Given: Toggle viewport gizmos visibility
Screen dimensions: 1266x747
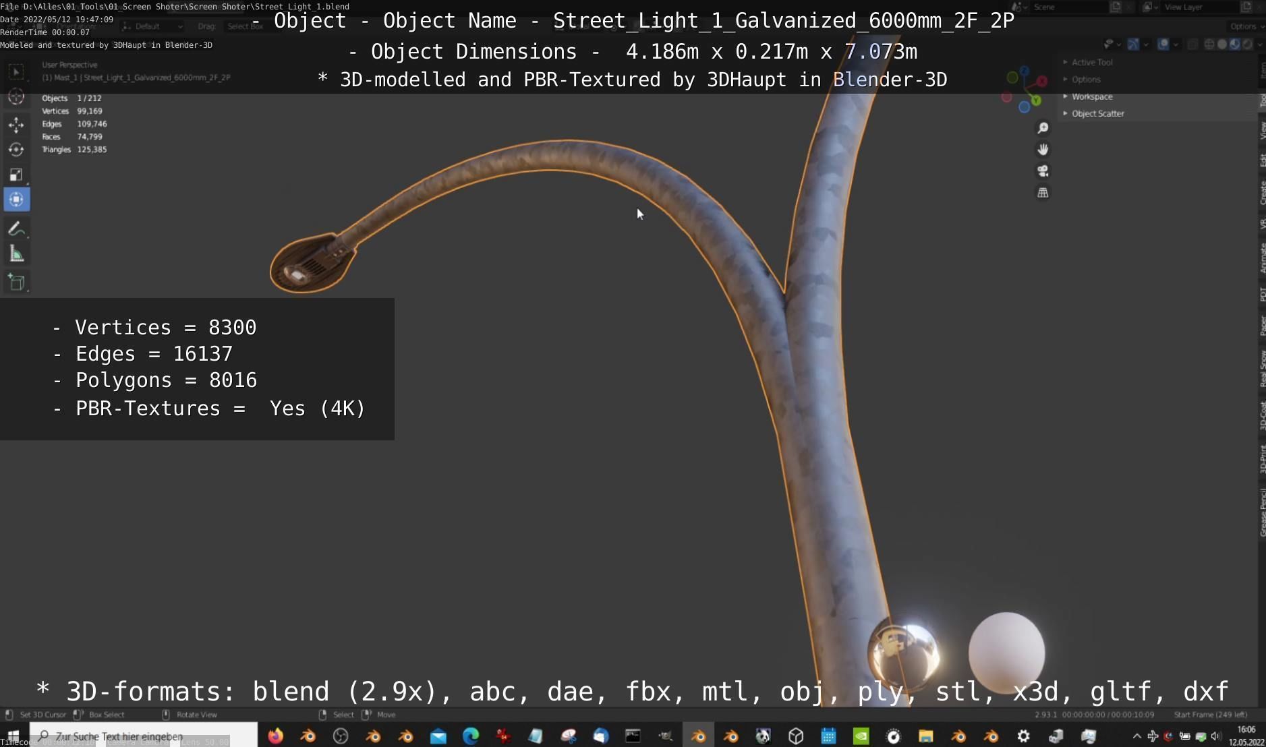Looking at the screenshot, I should click(1133, 44).
